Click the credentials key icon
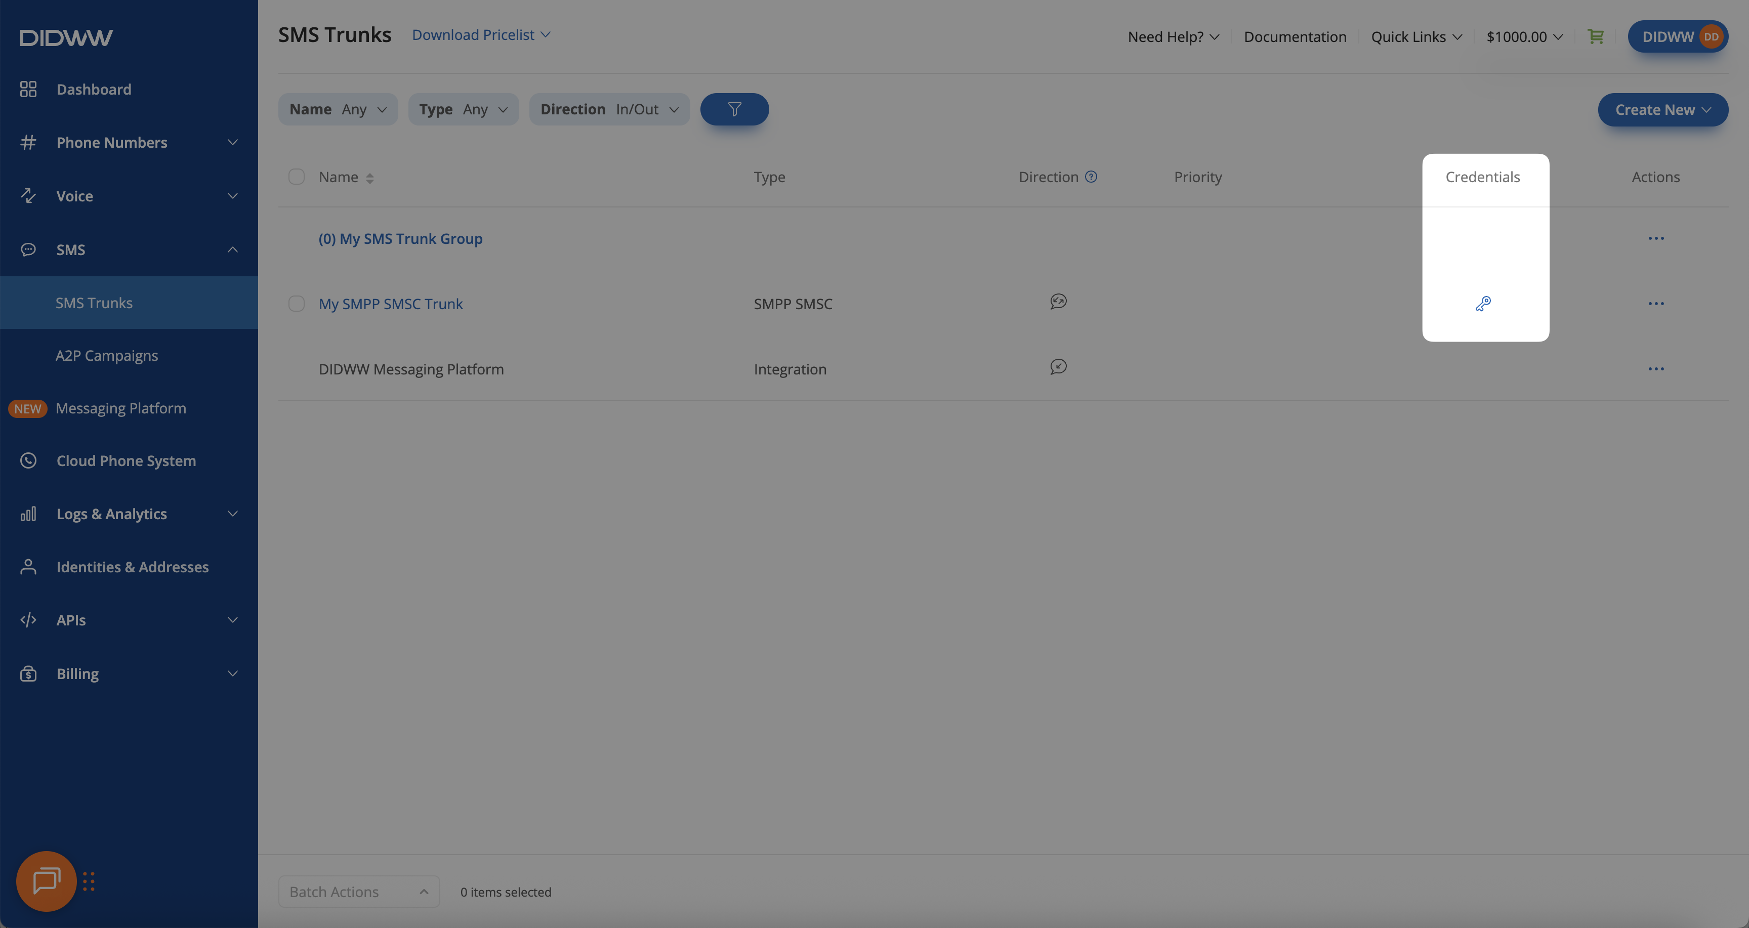Screen dimensions: 1749x928 tap(1483, 304)
